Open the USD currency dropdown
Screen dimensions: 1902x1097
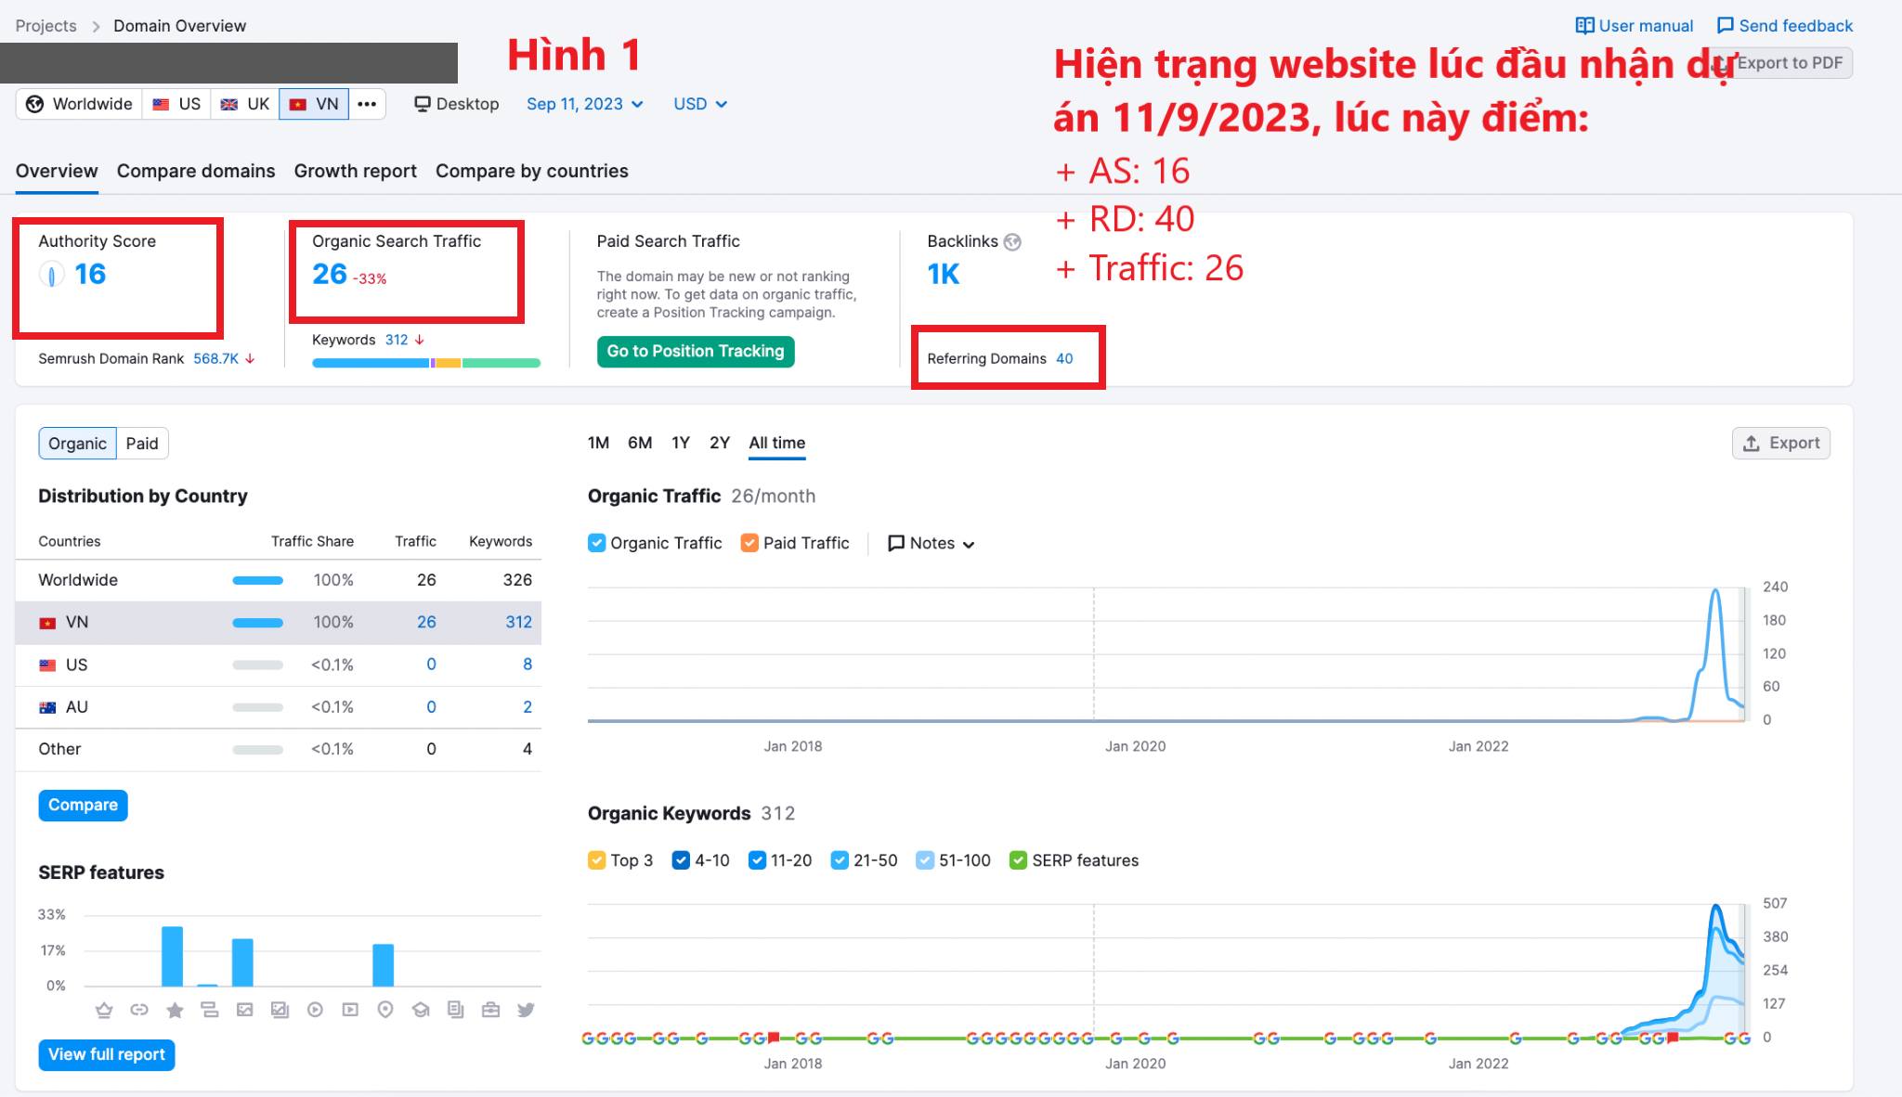pos(700,104)
